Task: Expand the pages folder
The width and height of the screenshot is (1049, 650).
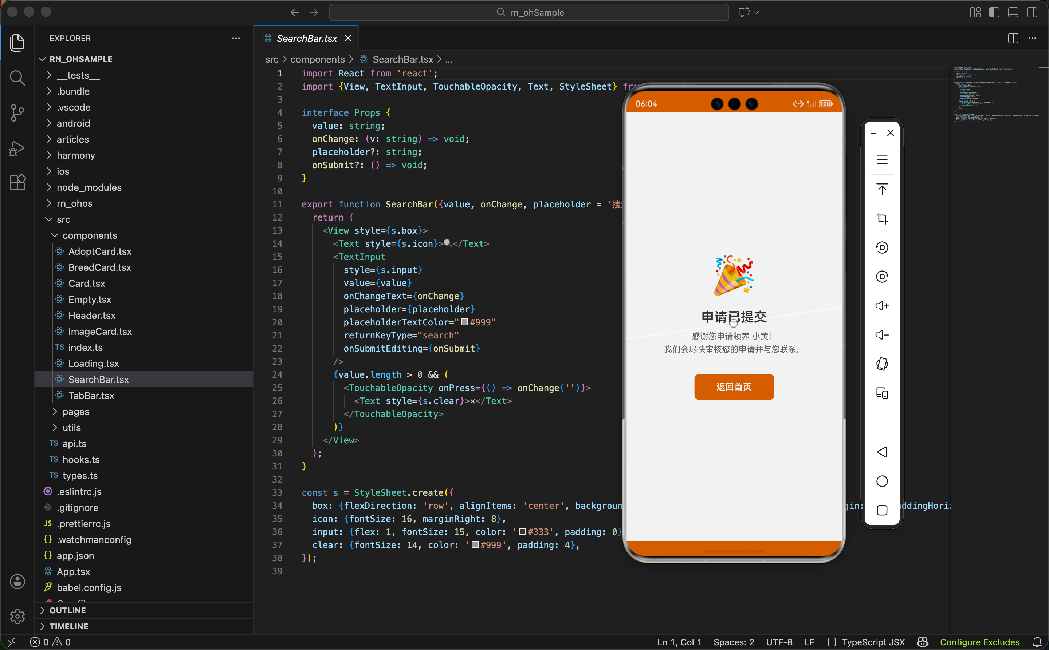Action: pos(76,411)
